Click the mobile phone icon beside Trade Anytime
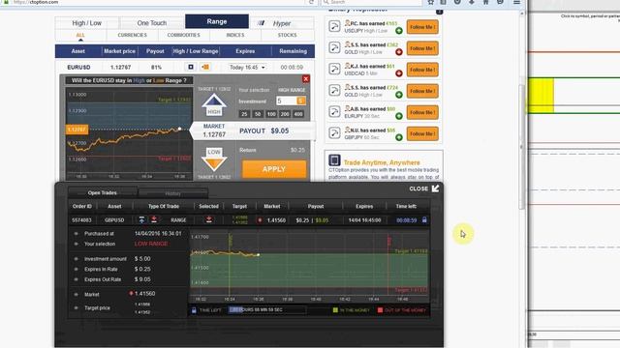This screenshot has height=348, width=620. pyautogui.click(x=334, y=160)
